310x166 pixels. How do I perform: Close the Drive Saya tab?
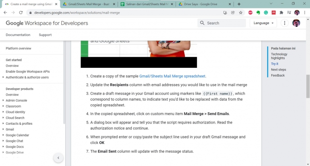230,4
